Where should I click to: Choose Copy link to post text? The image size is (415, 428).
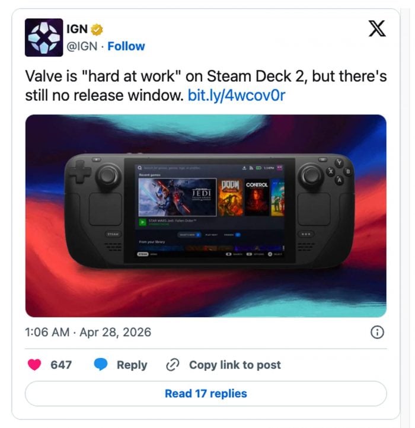[x=235, y=365]
